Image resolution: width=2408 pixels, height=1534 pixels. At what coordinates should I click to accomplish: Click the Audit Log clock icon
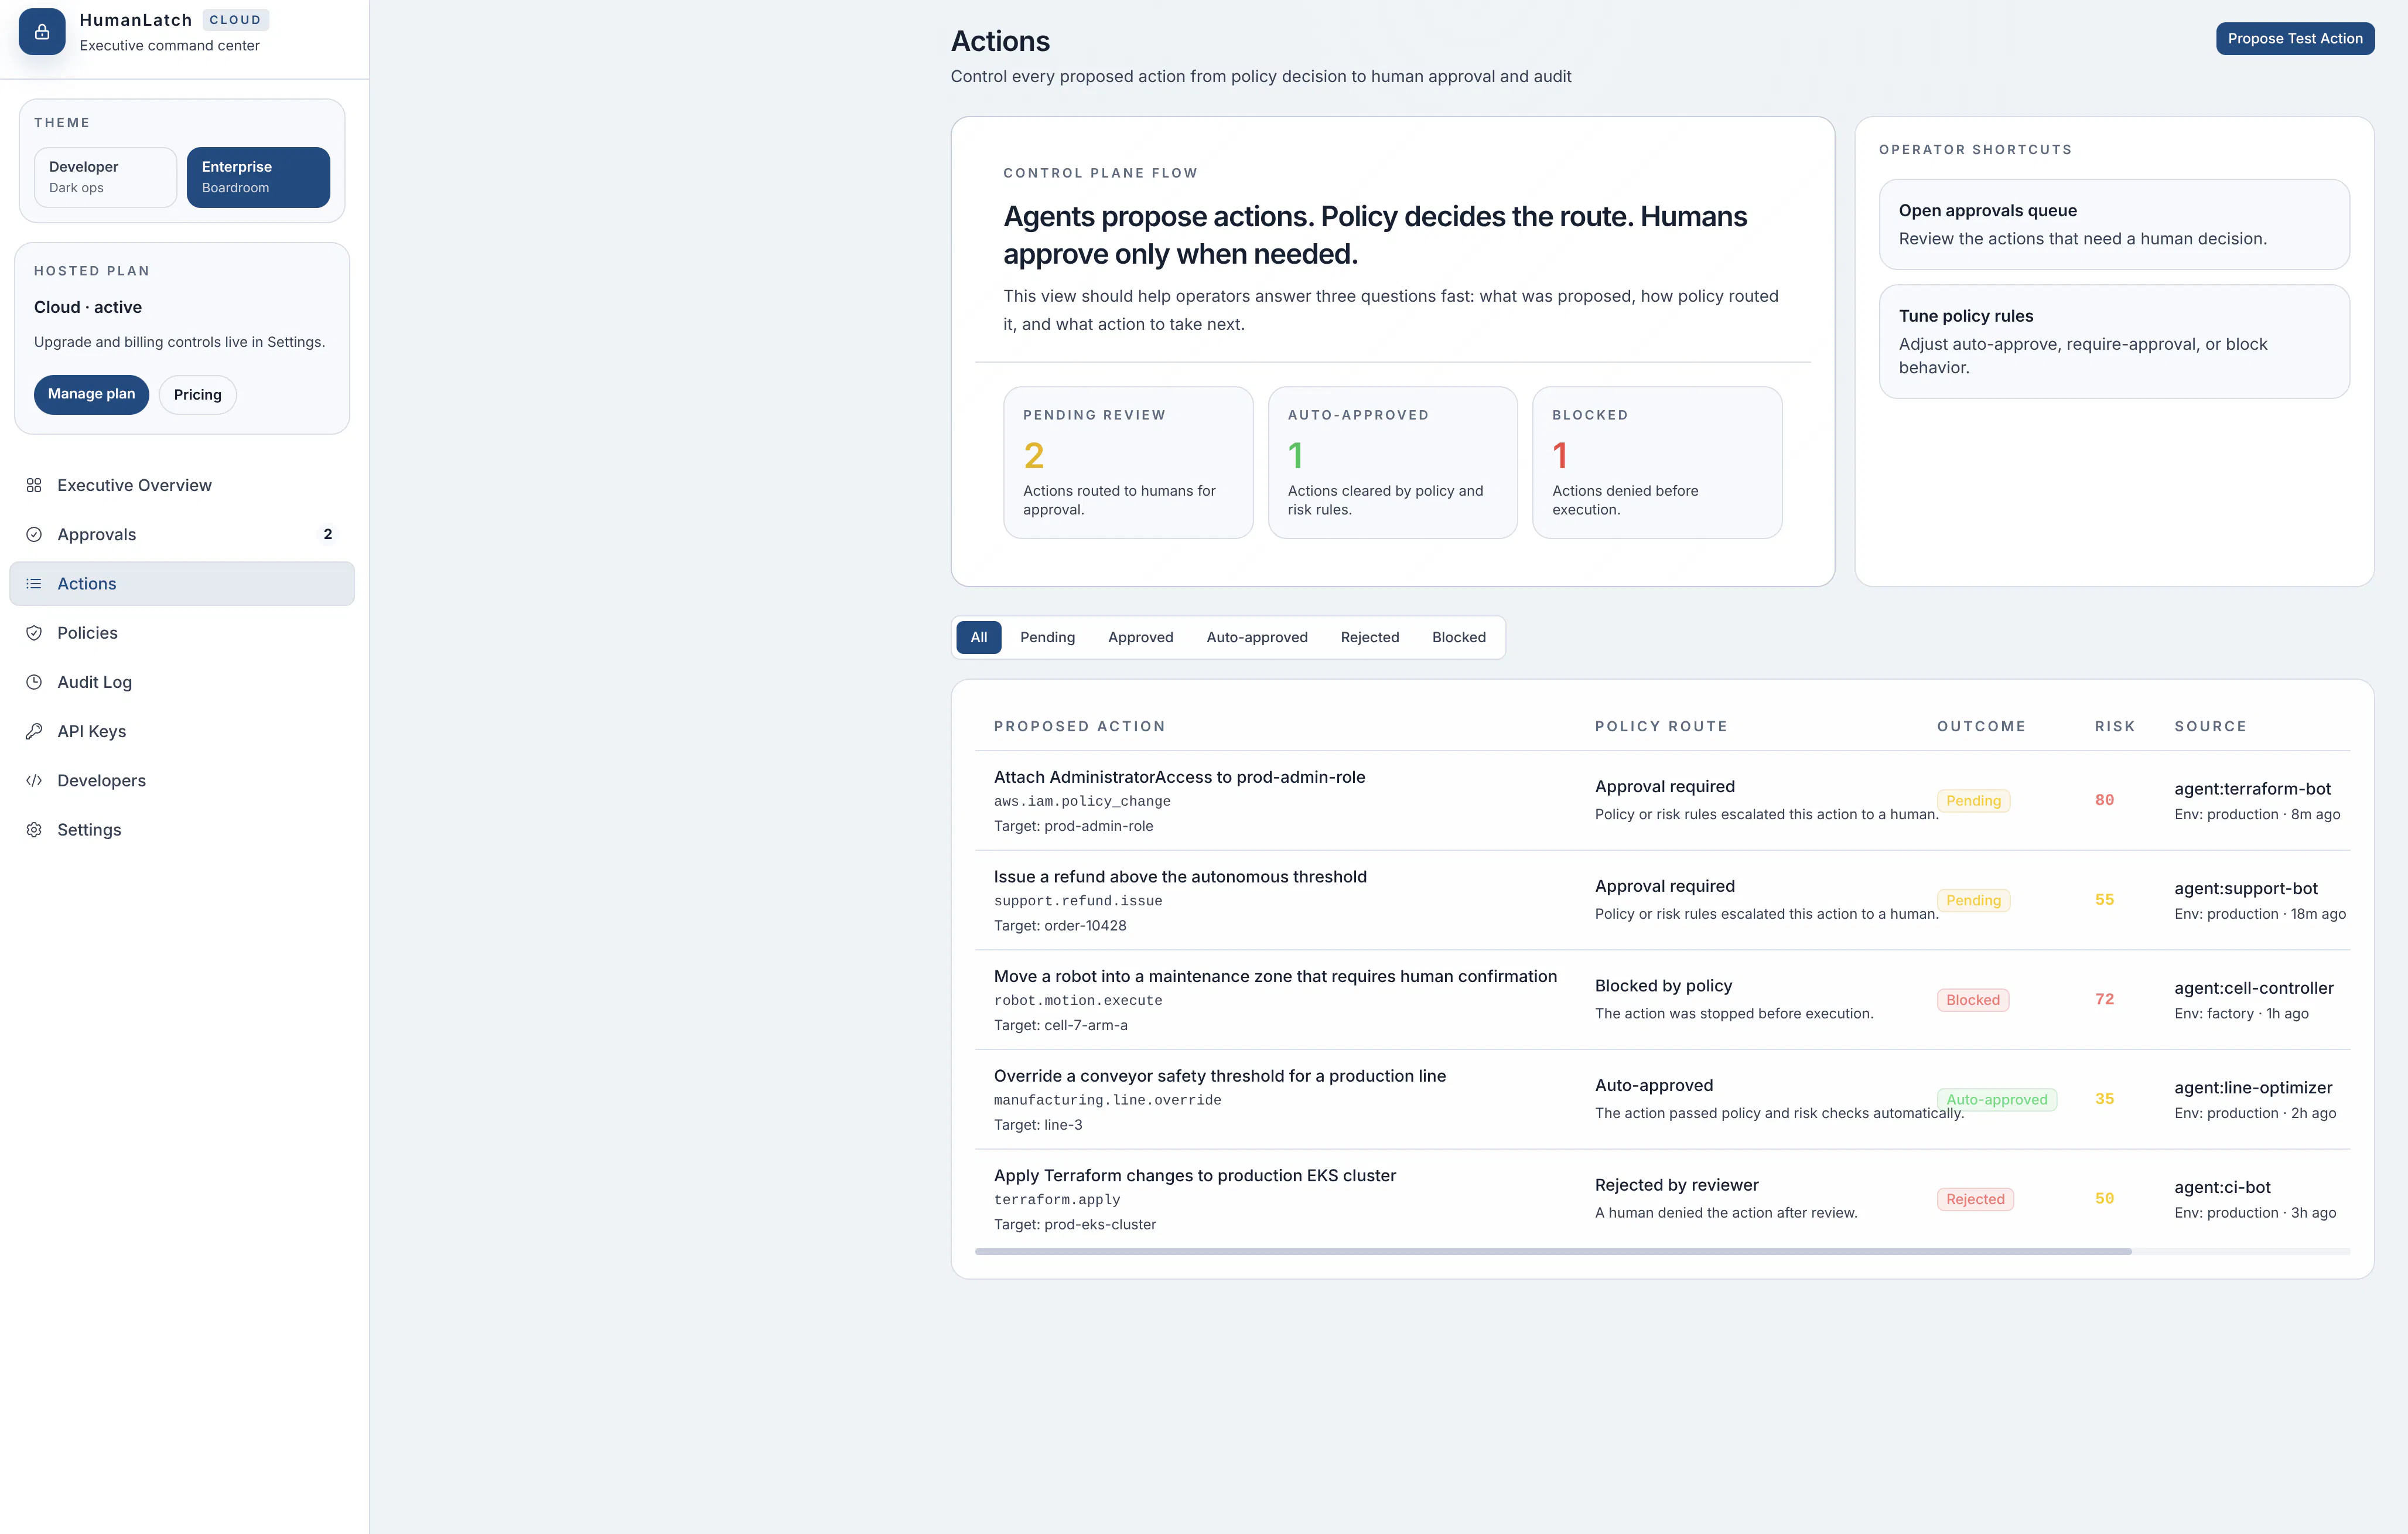pyautogui.click(x=34, y=681)
